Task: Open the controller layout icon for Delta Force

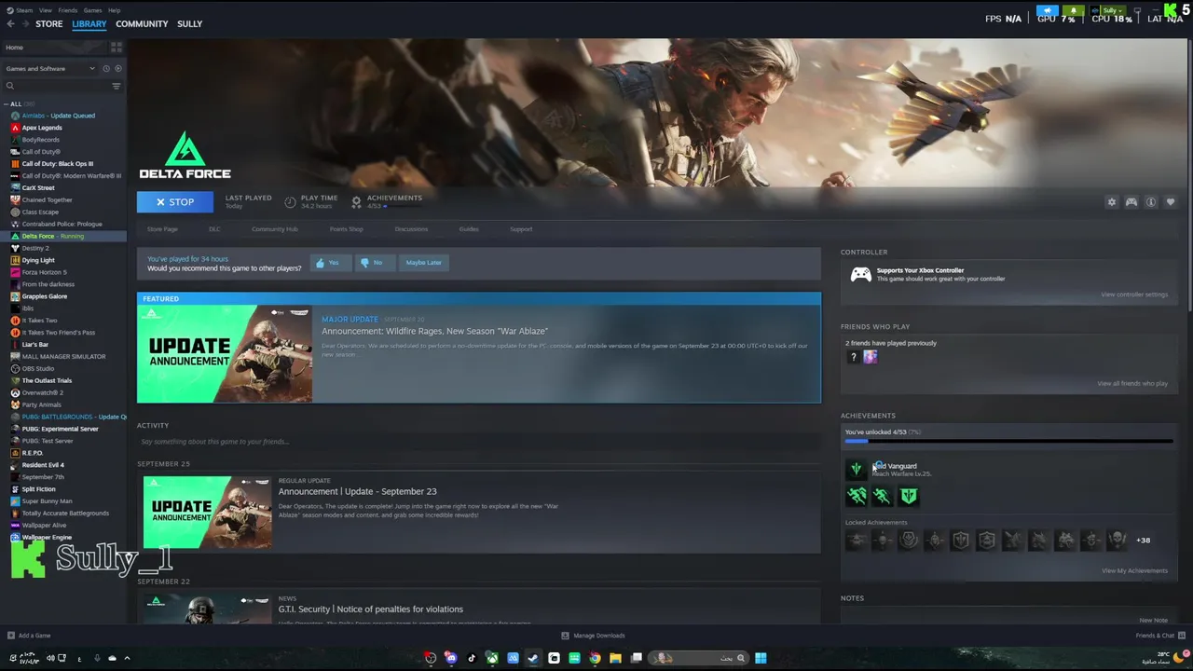Action: click(1131, 202)
